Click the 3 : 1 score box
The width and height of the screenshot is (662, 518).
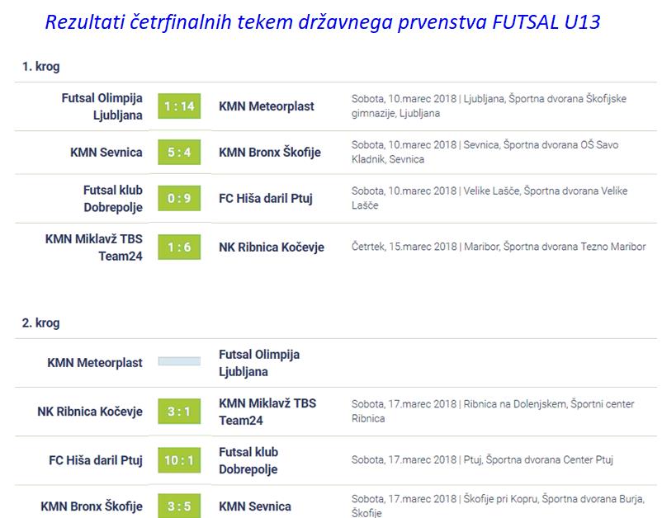tap(179, 412)
